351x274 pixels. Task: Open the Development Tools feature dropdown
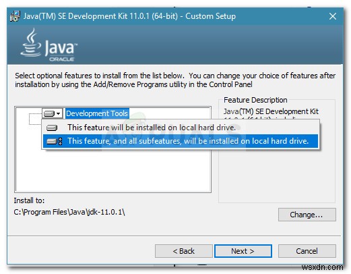pyautogui.click(x=52, y=113)
